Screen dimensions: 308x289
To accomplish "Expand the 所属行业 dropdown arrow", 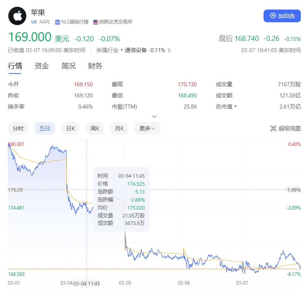I will [x=122, y=50].
